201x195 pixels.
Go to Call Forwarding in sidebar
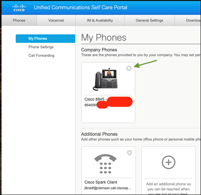click(x=41, y=55)
